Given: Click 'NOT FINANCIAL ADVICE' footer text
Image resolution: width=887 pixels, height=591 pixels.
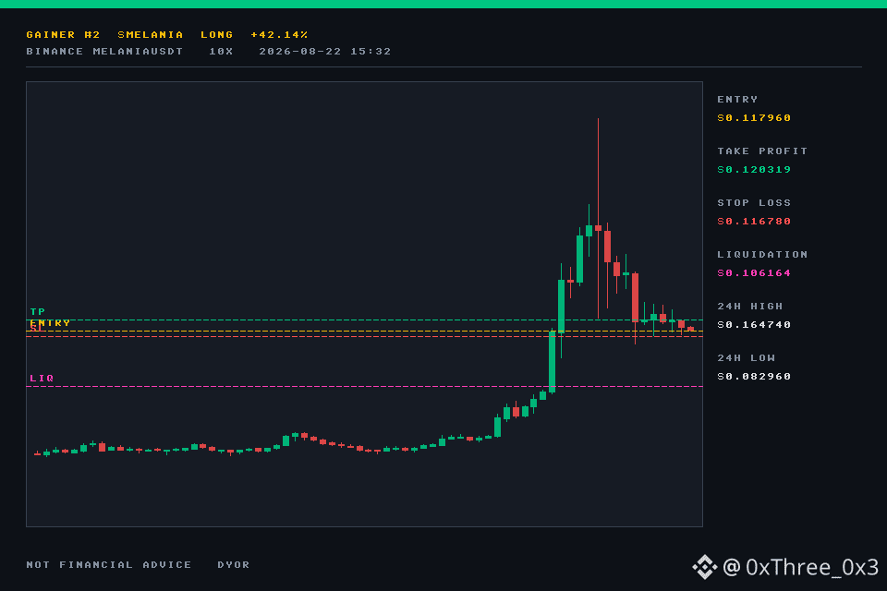Looking at the screenshot, I should tap(109, 564).
